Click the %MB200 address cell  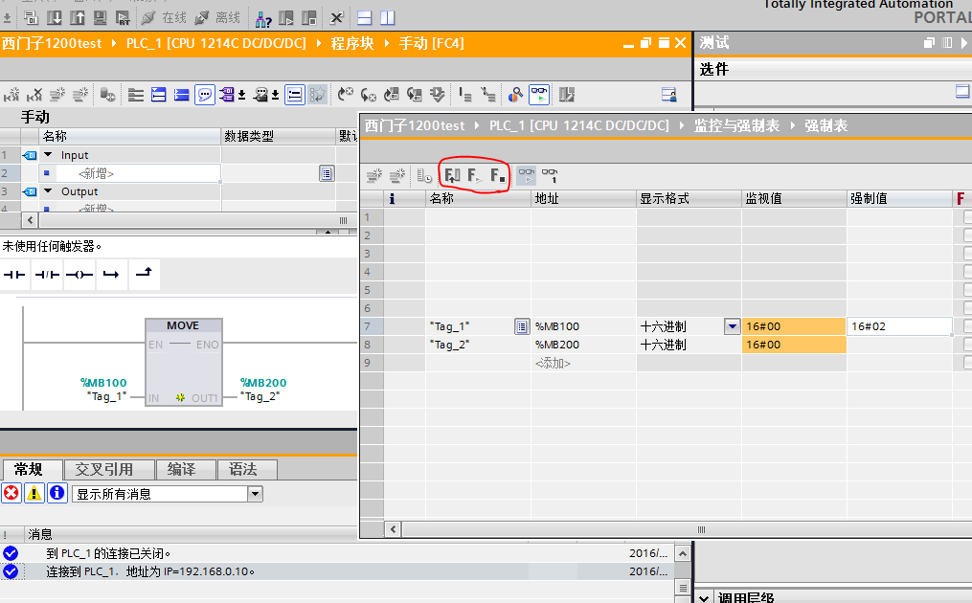[584, 345]
